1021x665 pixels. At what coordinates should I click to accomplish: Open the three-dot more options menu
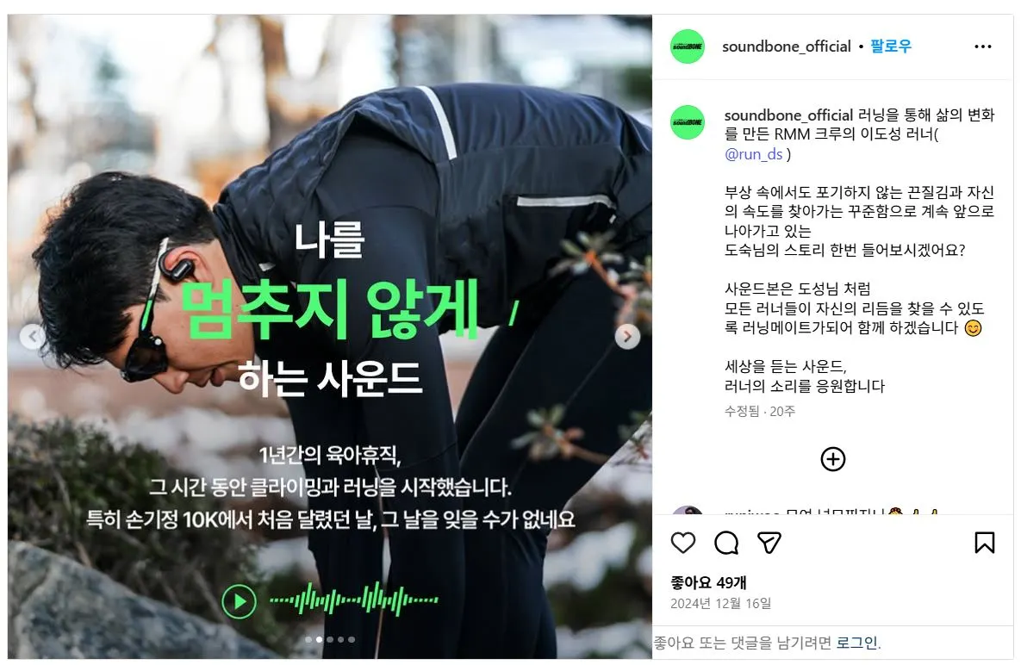coord(982,47)
